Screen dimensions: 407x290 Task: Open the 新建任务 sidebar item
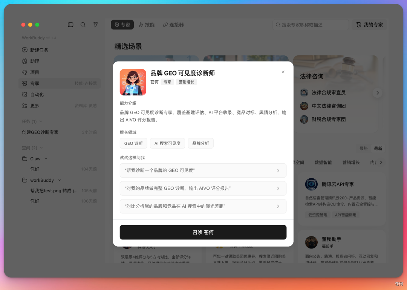pyautogui.click(x=60, y=50)
